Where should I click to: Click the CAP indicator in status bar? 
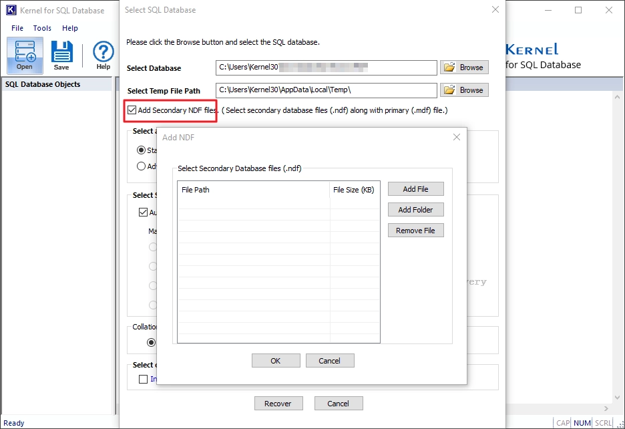pyautogui.click(x=563, y=423)
